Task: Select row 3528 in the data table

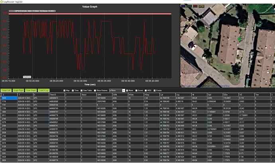Action: pyautogui.click(x=137, y=157)
